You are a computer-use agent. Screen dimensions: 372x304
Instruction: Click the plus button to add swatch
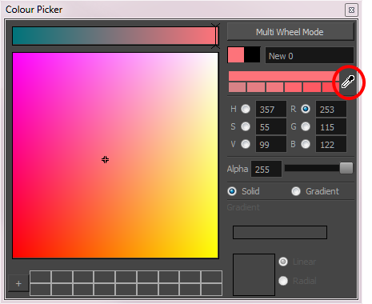tap(18, 283)
